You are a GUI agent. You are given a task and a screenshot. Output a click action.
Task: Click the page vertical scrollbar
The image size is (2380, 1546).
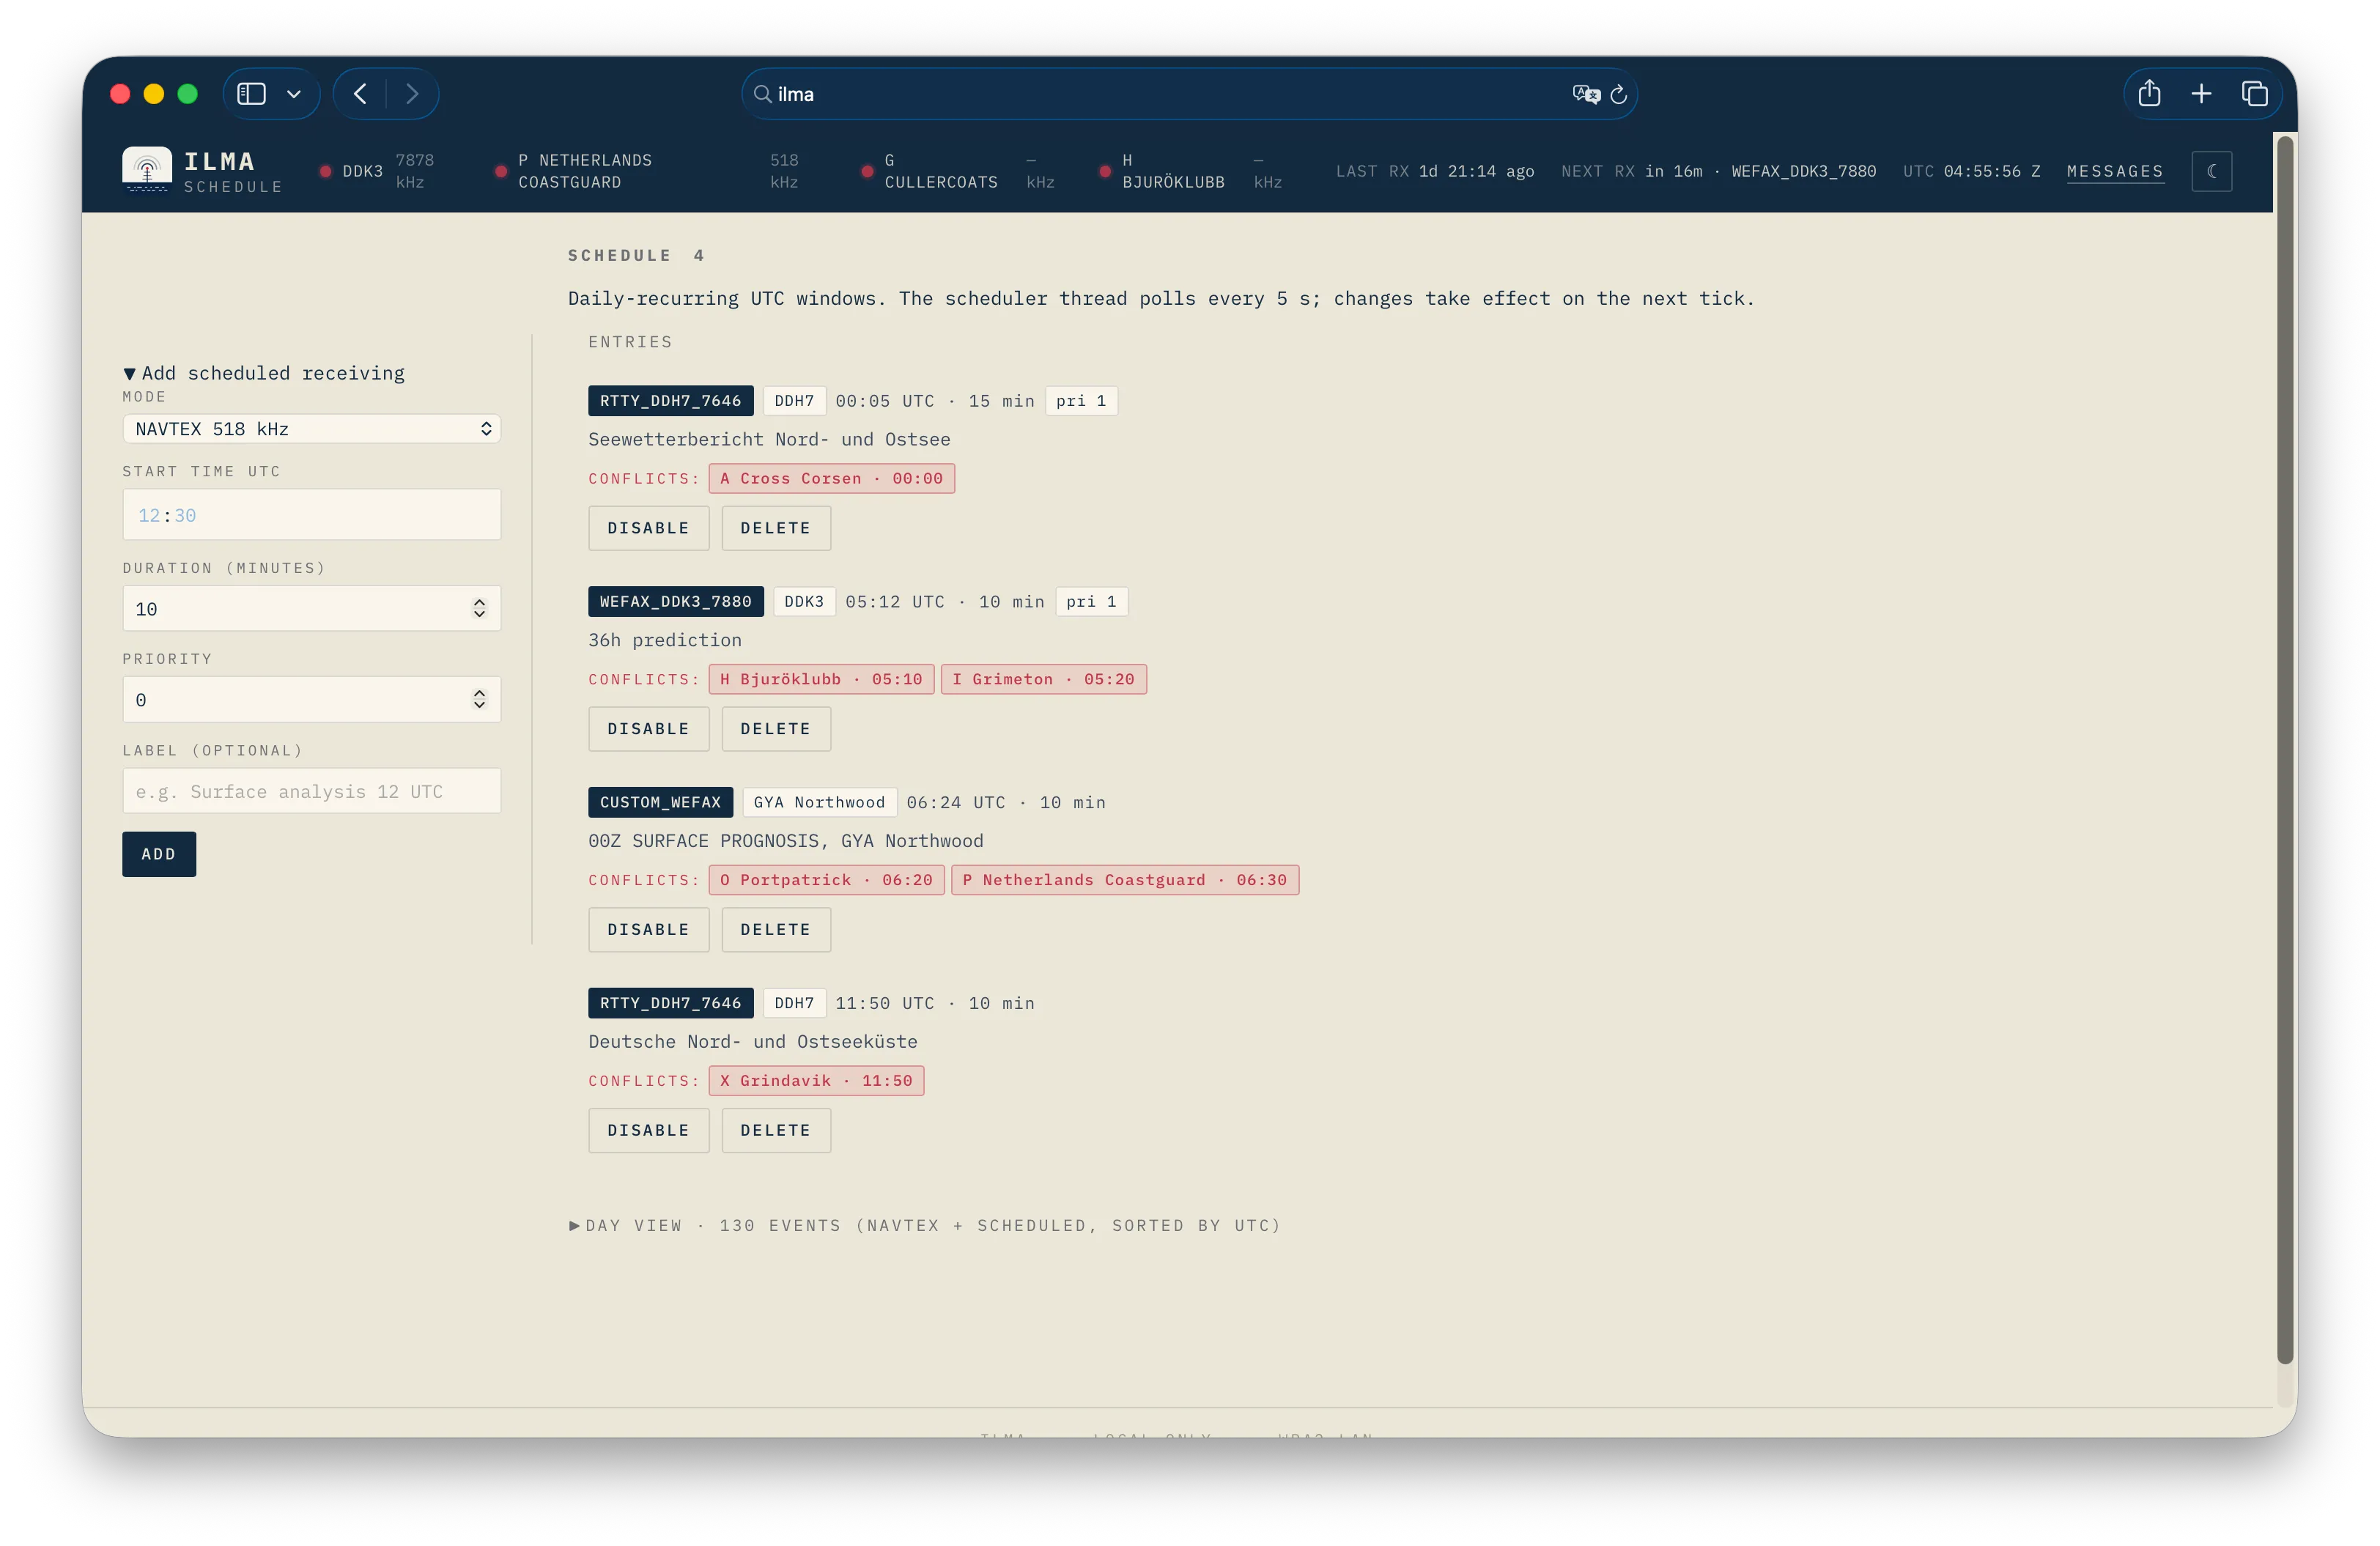(2284, 750)
